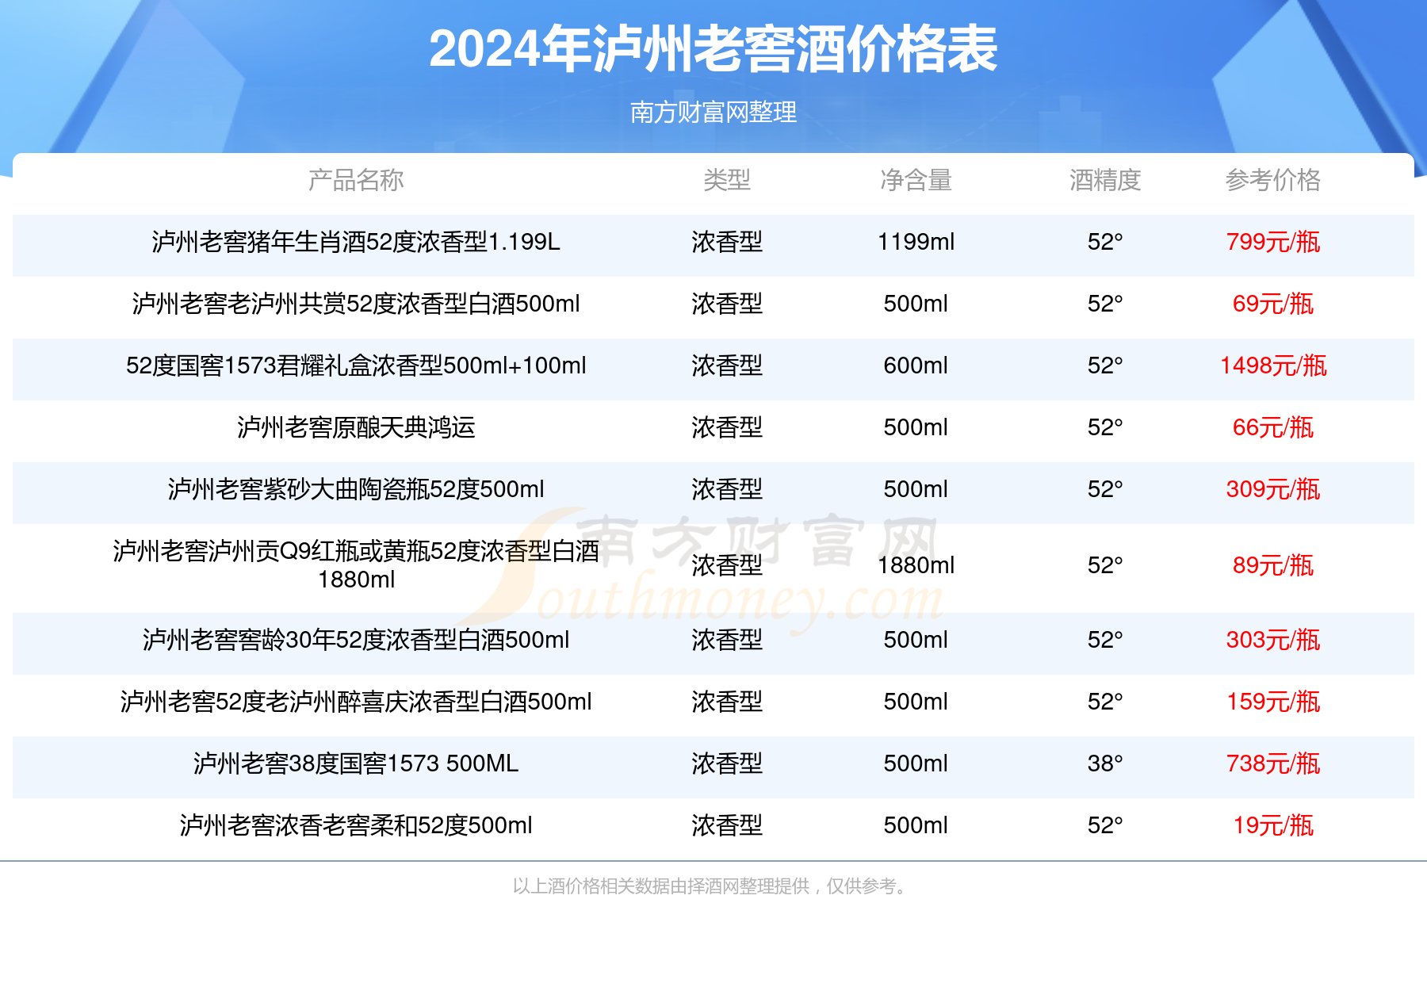Image resolution: width=1427 pixels, height=991 pixels.
Task: Click 浓香型 in the 醉喜庆 row
Action: pos(727,702)
